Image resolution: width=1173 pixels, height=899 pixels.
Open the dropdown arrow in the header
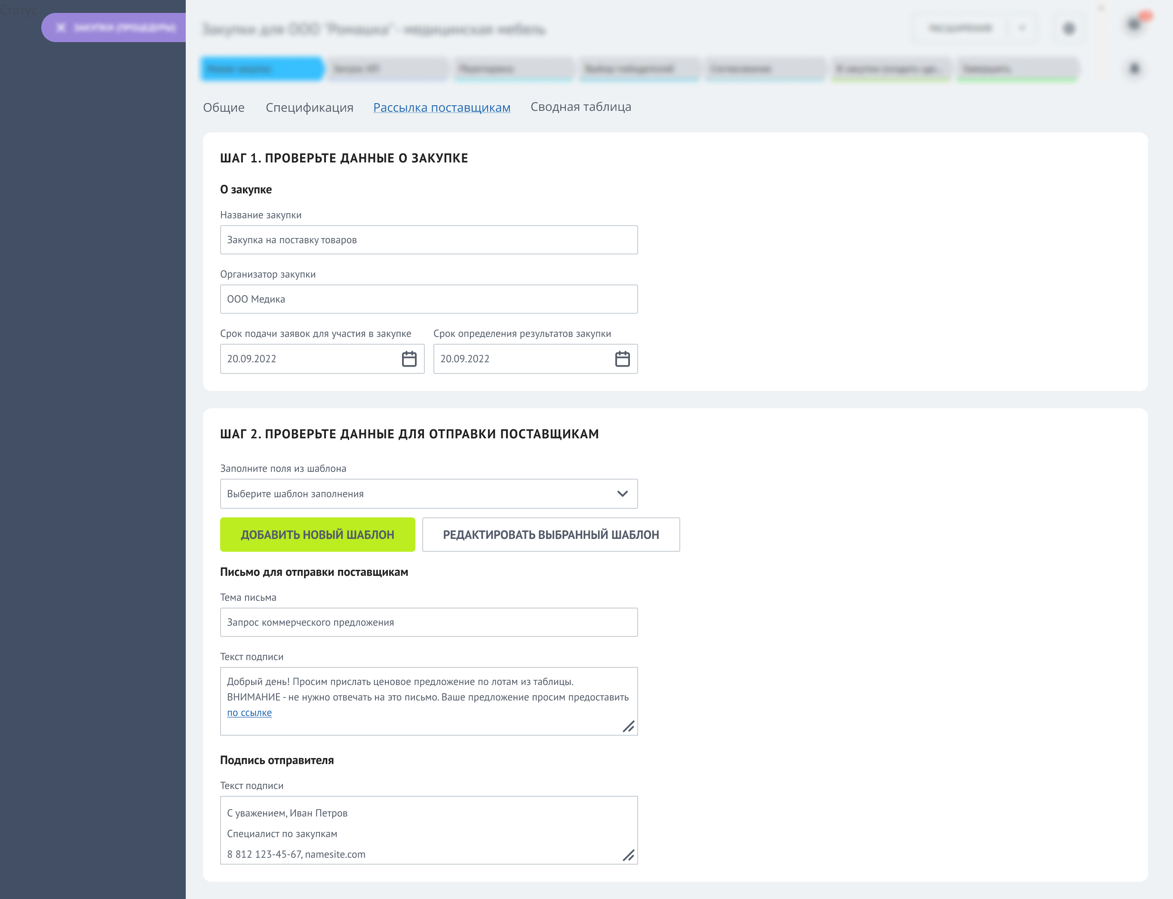1022,28
